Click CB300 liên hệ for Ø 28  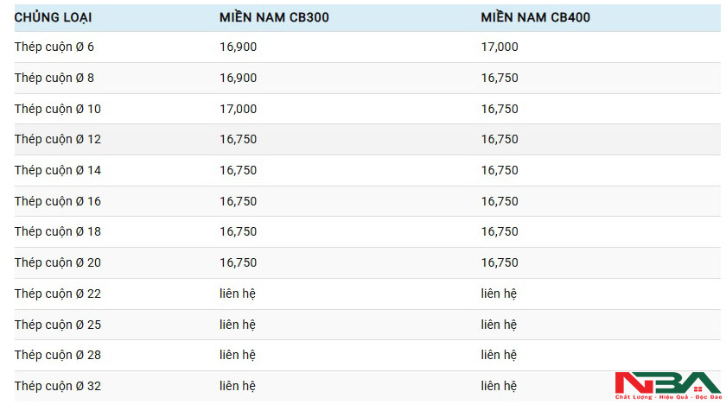click(x=238, y=355)
